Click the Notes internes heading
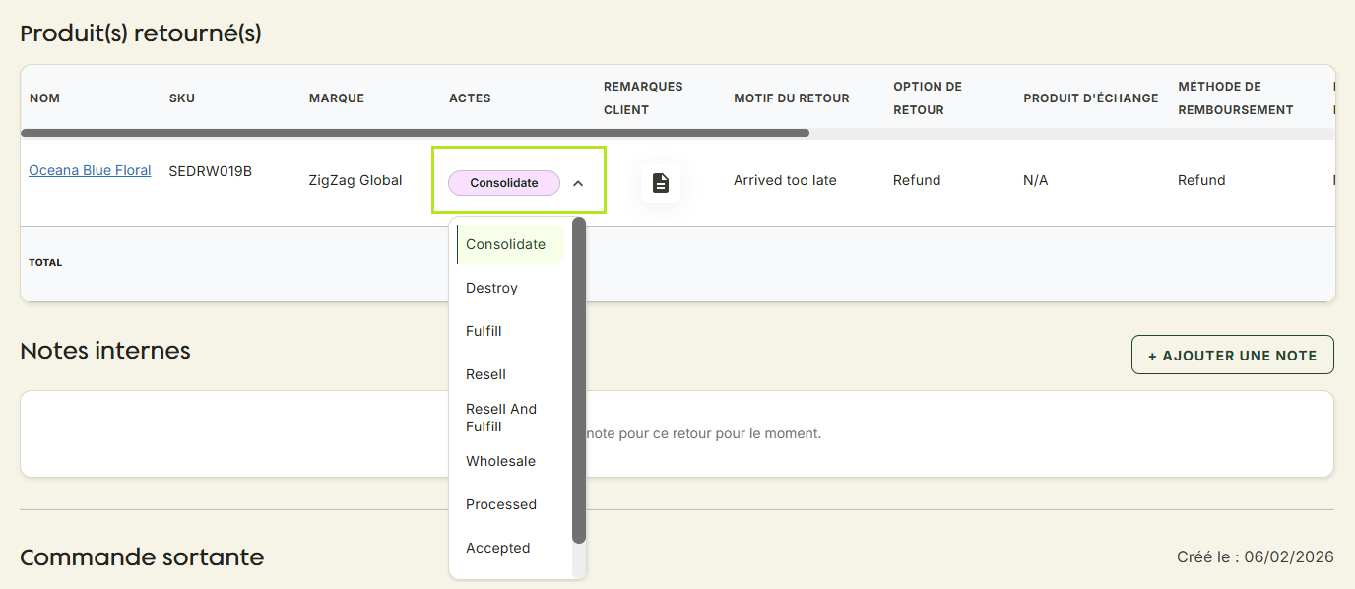The image size is (1355, 589). point(105,351)
